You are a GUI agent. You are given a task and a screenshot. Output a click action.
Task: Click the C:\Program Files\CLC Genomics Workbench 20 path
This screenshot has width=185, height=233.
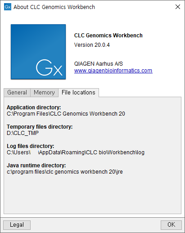coord(66,114)
